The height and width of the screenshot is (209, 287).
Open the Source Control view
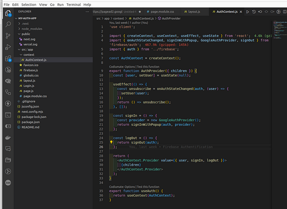[x=8, y=36]
